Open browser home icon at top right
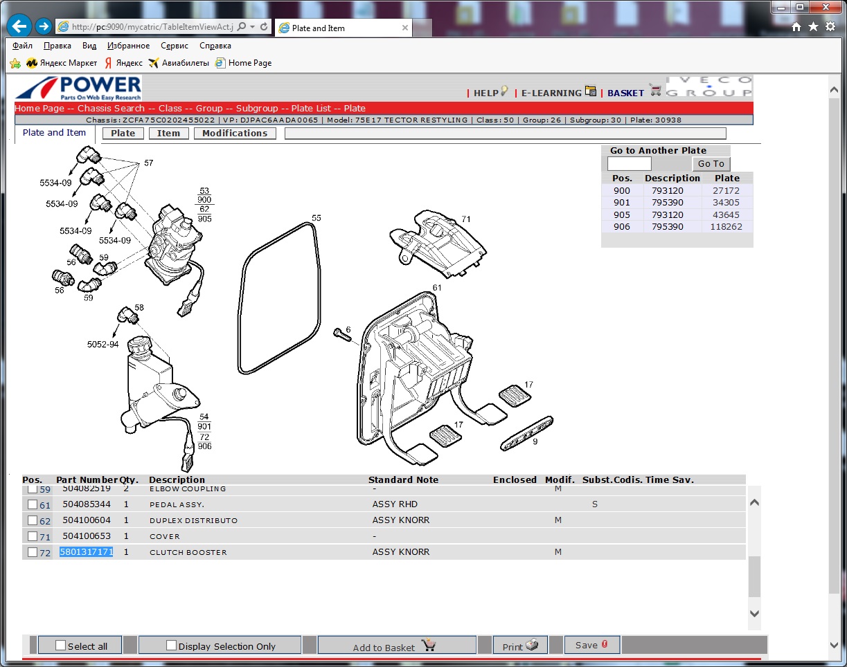Image resolution: width=847 pixels, height=667 pixels. click(796, 26)
